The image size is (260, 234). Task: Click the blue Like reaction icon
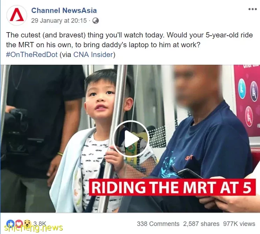coord(10,223)
